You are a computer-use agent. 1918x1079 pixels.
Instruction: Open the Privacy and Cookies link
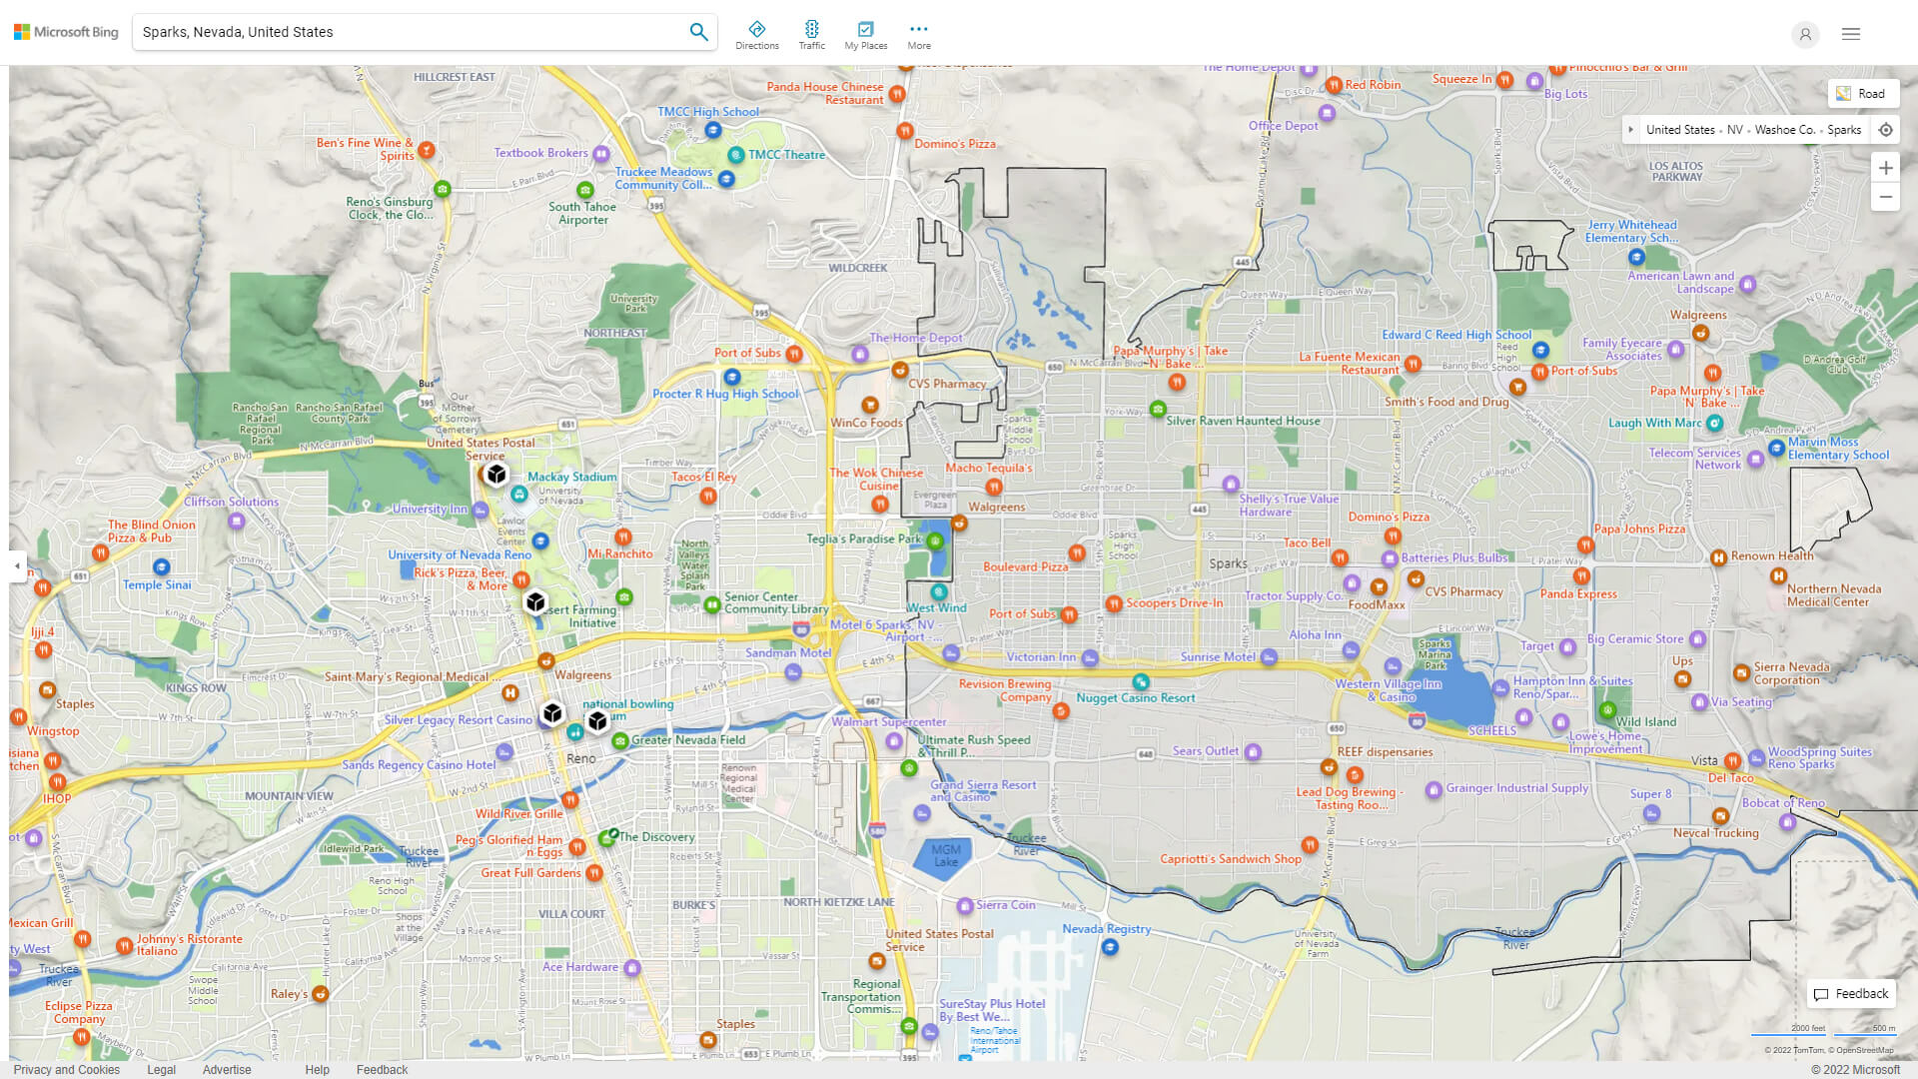point(66,1069)
